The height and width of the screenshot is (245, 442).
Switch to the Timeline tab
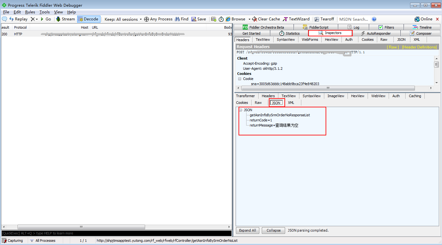pyautogui.click(x=422, y=27)
